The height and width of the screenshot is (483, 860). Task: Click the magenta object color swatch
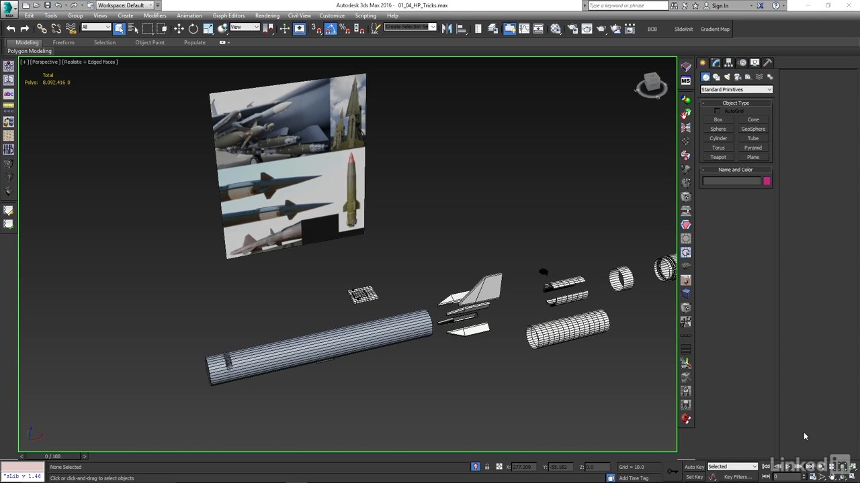pyautogui.click(x=767, y=181)
